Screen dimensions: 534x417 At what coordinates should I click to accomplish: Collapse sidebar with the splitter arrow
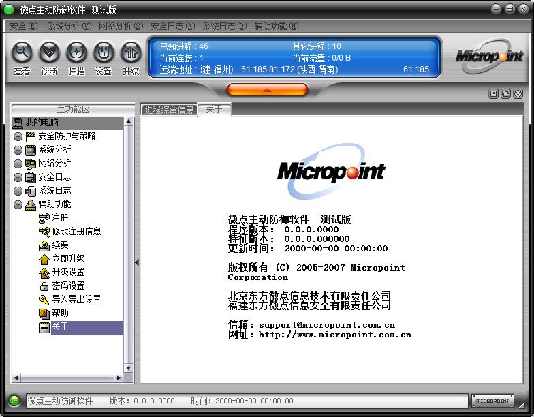[137, 263]
